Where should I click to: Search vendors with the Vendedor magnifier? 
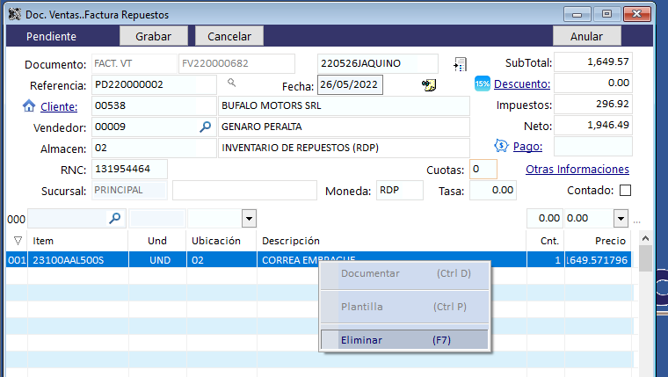[x=206, y=127]
